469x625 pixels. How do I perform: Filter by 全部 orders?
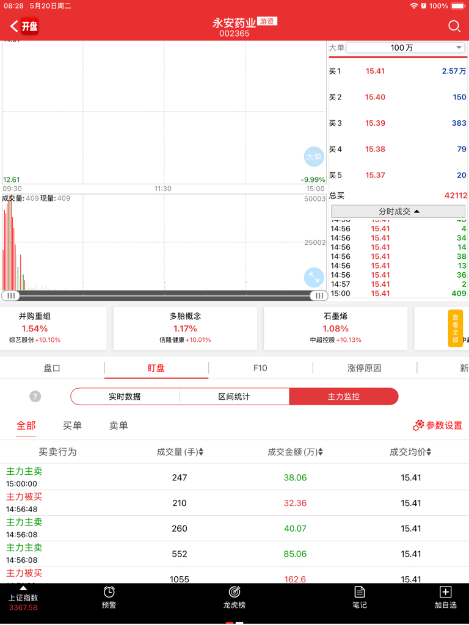[x=26, y=425]
